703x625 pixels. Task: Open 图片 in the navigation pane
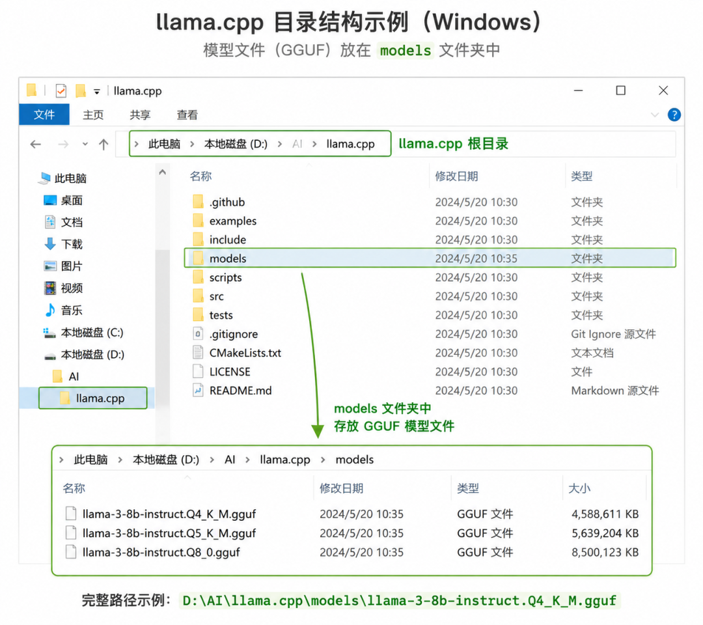pyautogui.click(x=72, y=266)
